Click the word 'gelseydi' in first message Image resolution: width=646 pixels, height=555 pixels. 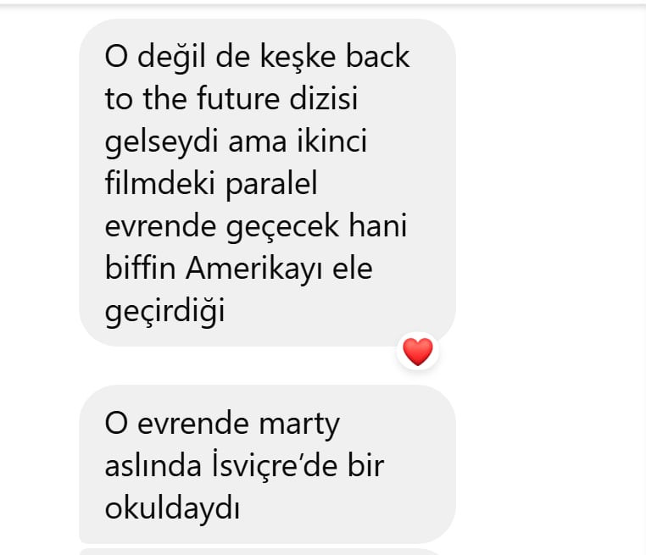161,142
